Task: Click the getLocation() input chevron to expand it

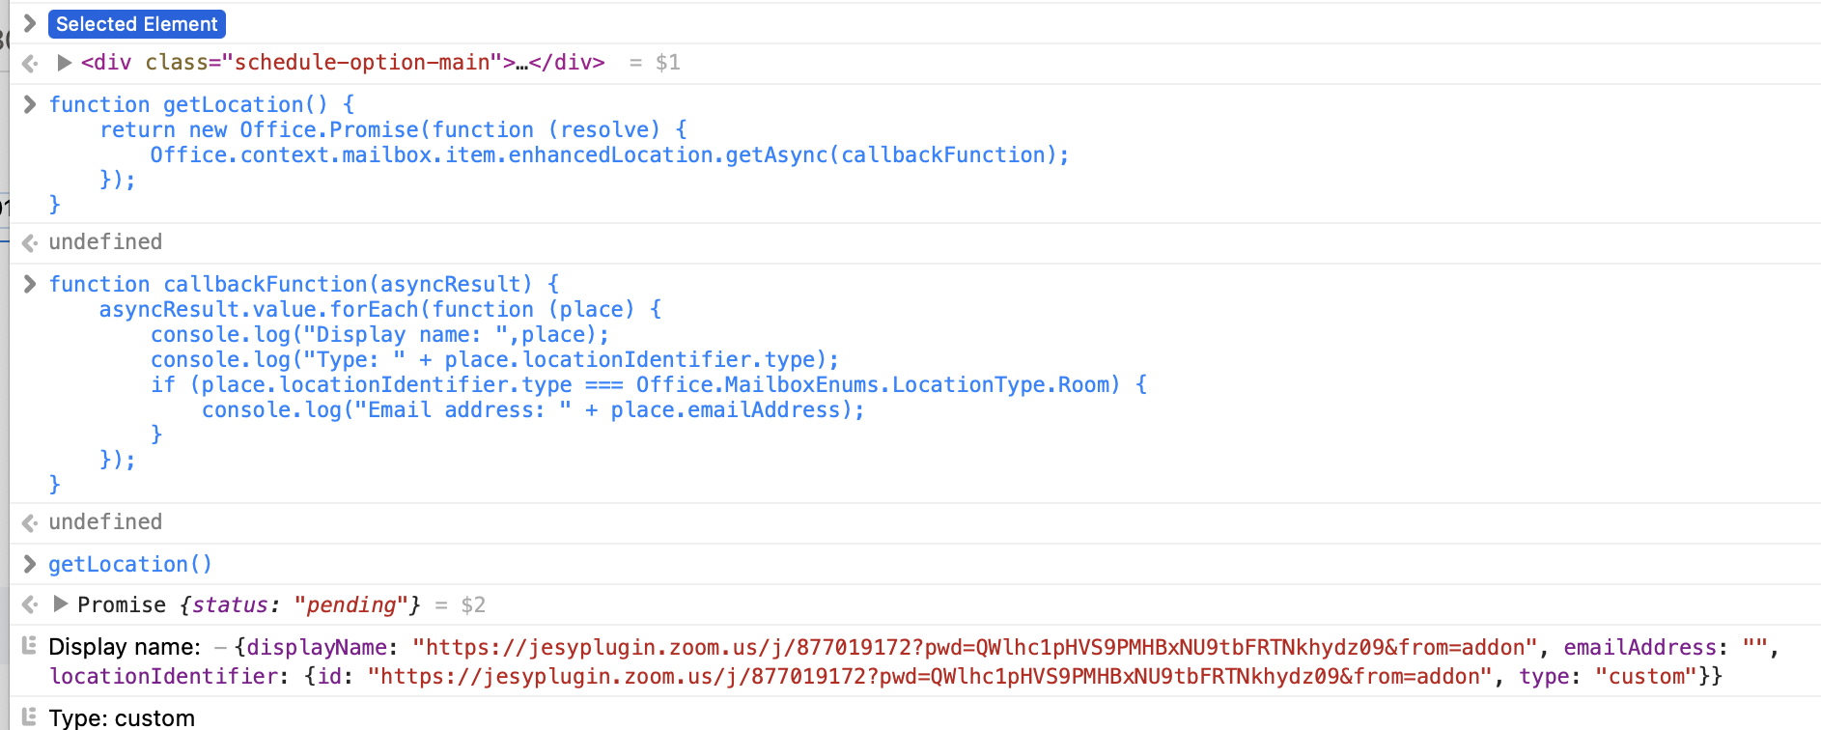Action: (x=29, y=564)
